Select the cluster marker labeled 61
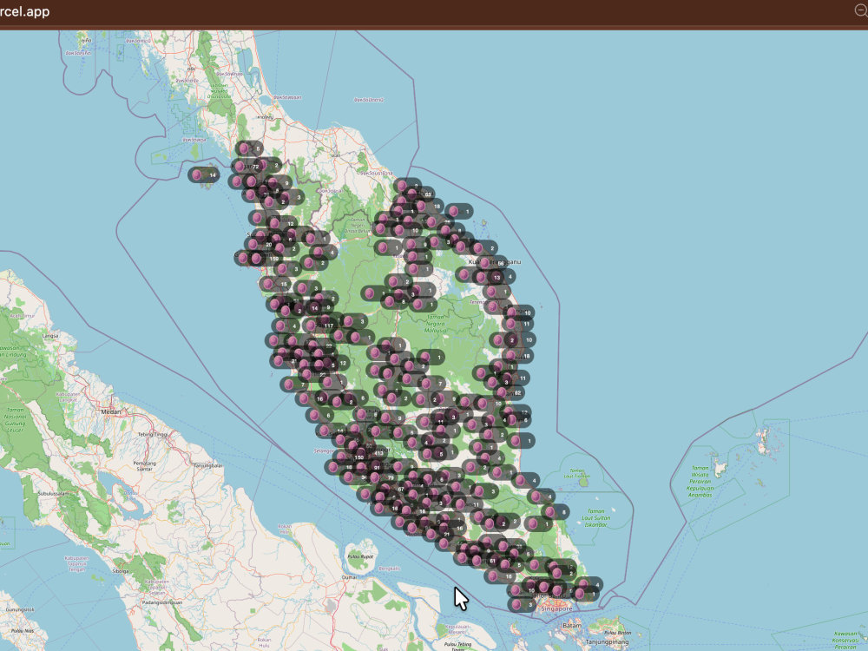The height and width of the screenshot is (651, 868). click(485, 561)
